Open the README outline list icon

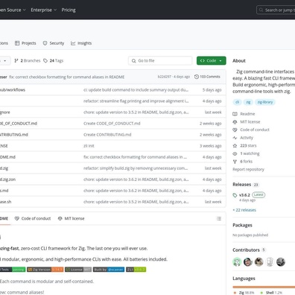[x=219, y=218]
